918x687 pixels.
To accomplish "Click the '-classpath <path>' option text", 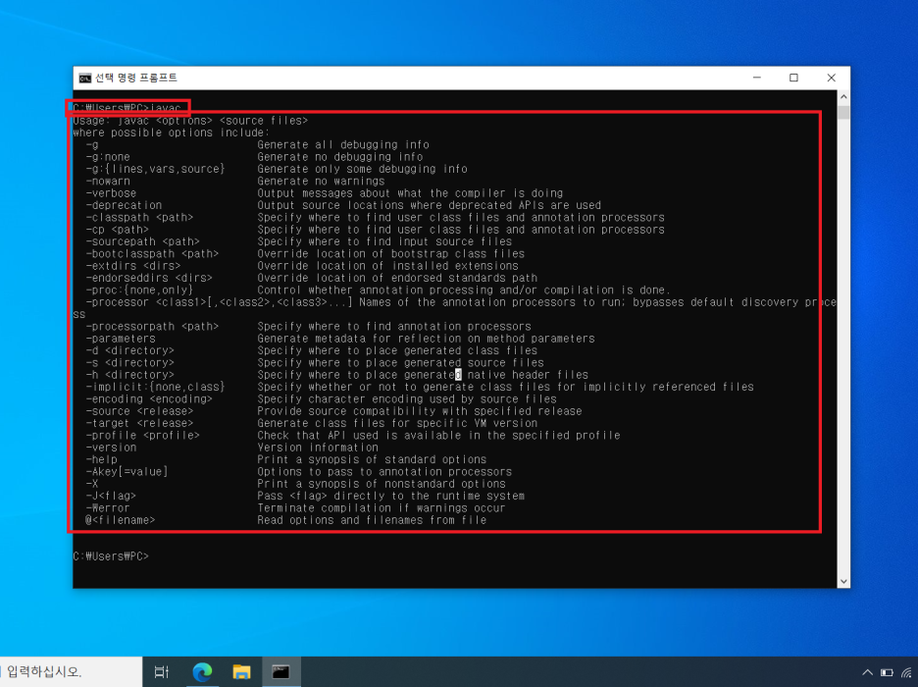I will click(x=139, y=217).
